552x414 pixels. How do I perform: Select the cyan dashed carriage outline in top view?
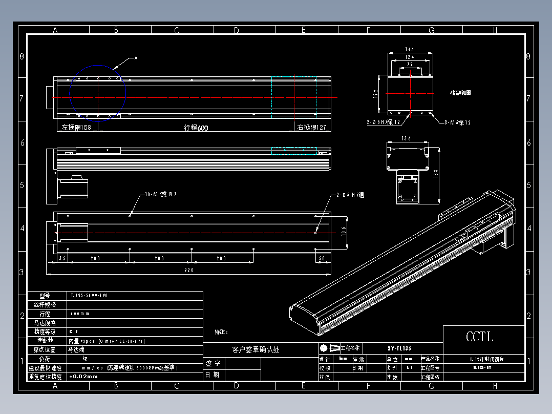pyautogui.click(x=294, y=97)
